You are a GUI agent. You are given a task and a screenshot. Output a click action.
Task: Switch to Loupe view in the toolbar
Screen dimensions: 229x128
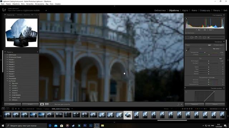(x=42, y=104)
